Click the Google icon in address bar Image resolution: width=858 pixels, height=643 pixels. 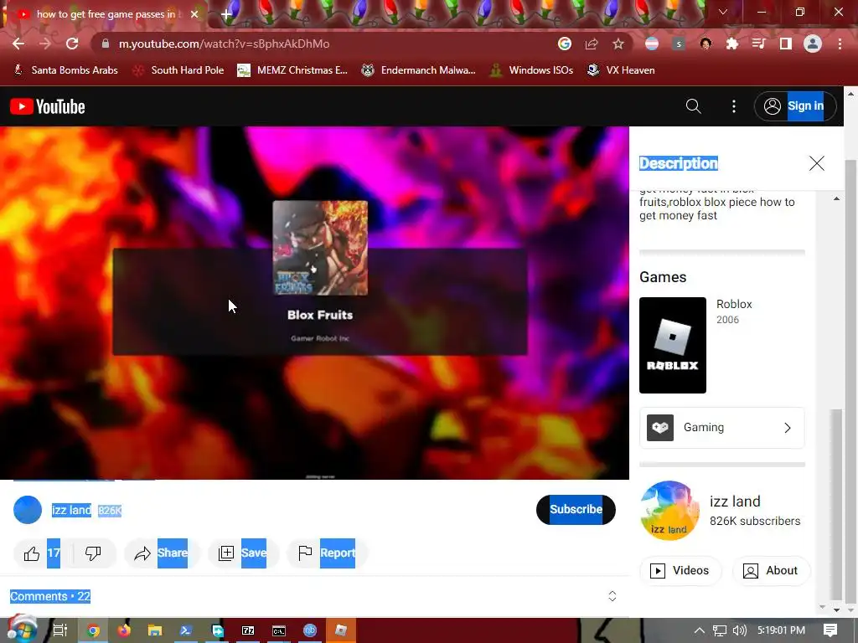(x=565, y=44)
